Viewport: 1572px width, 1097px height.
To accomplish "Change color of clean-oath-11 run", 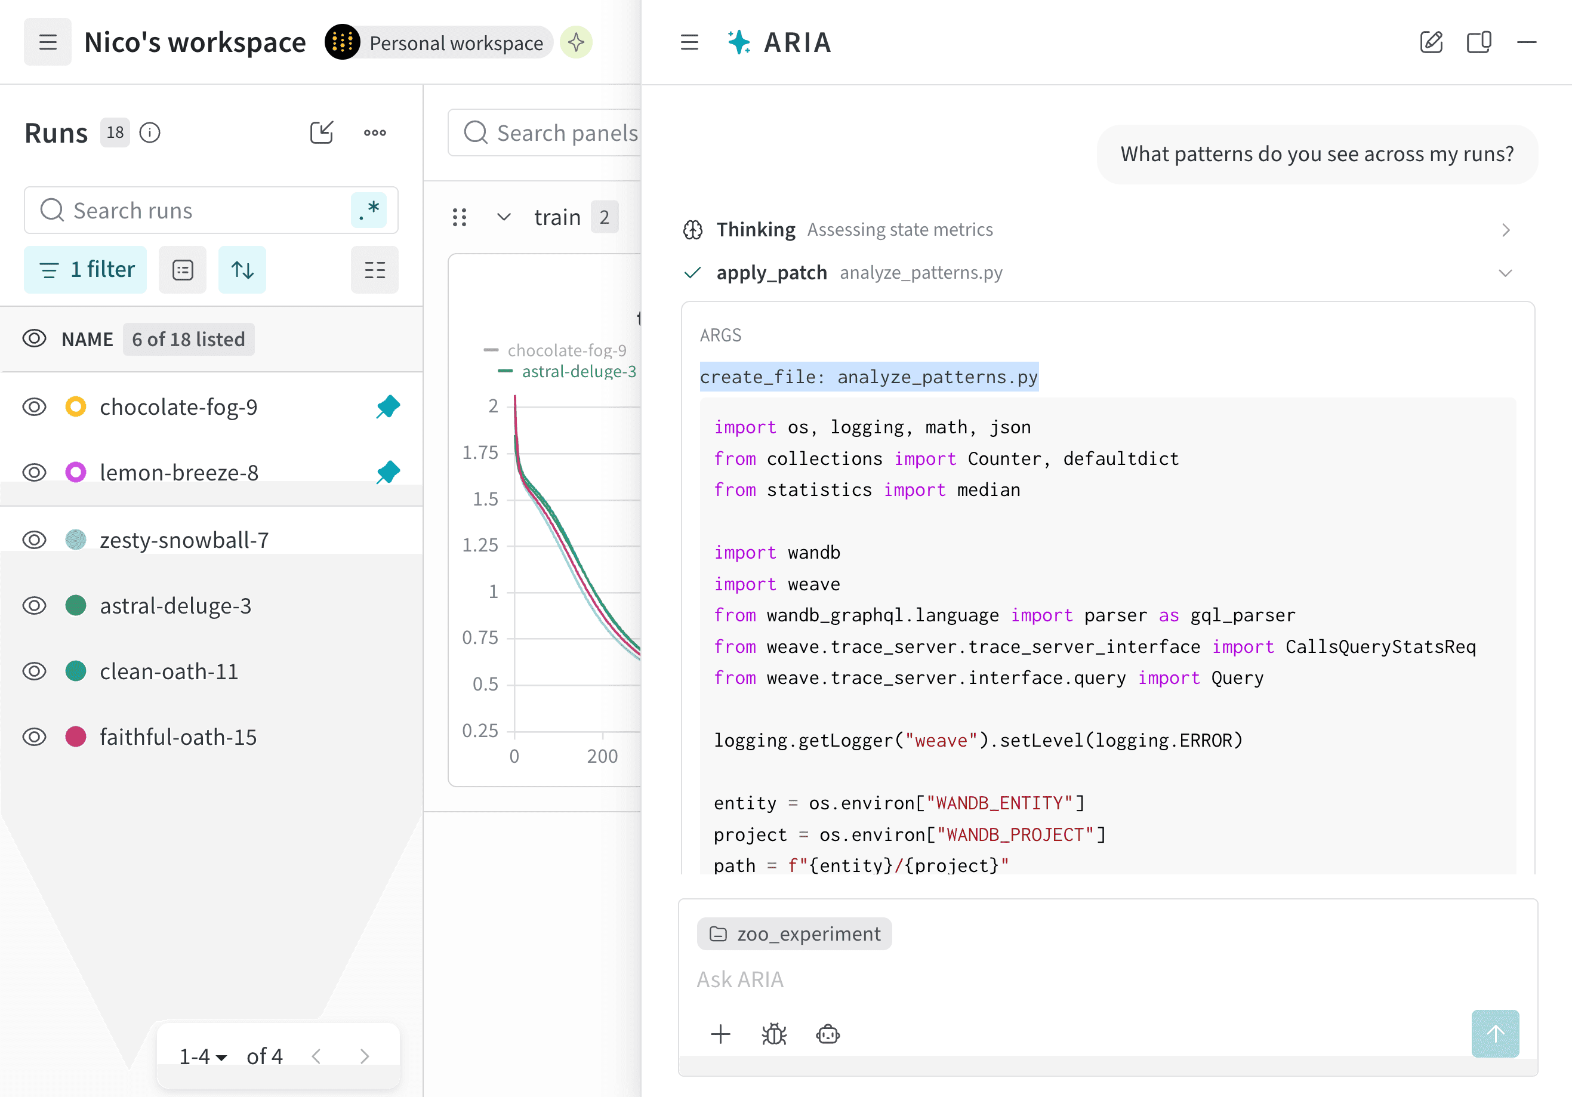I will pyautogui.click(x=75, y=671).
